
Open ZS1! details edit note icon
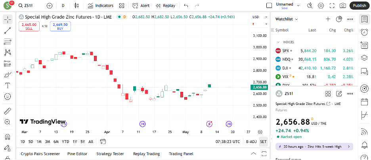[339, 93]
